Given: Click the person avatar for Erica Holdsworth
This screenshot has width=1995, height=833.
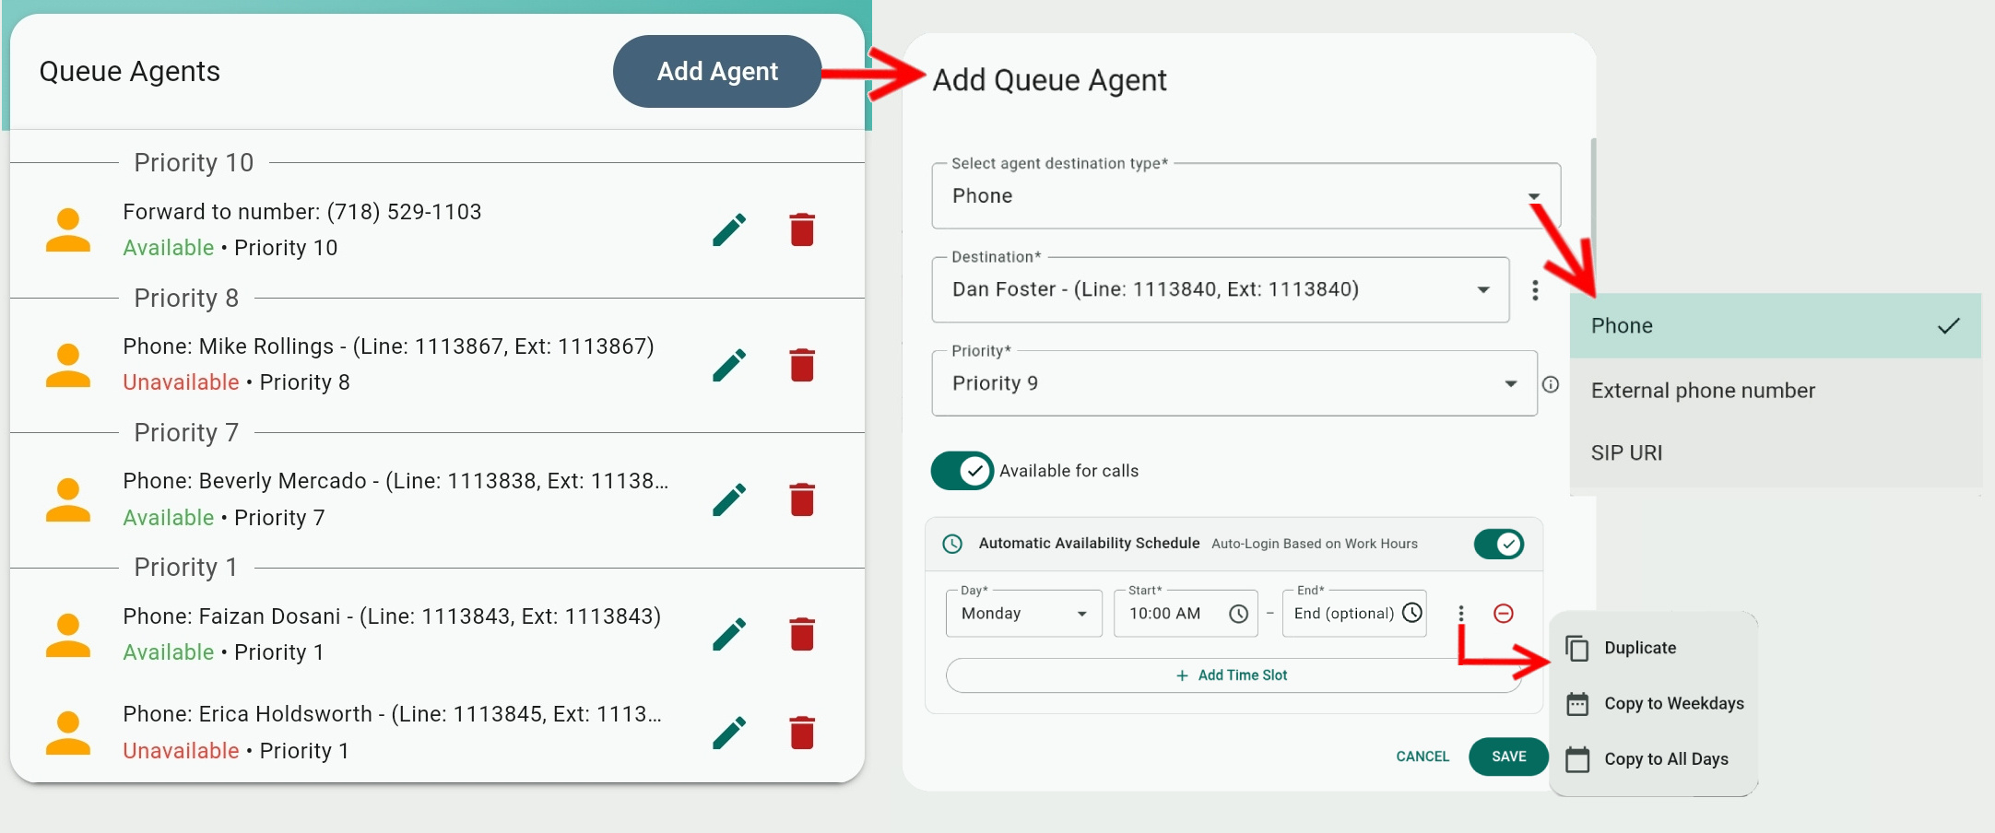Looking at the screenshot, I should pos(68,733).
